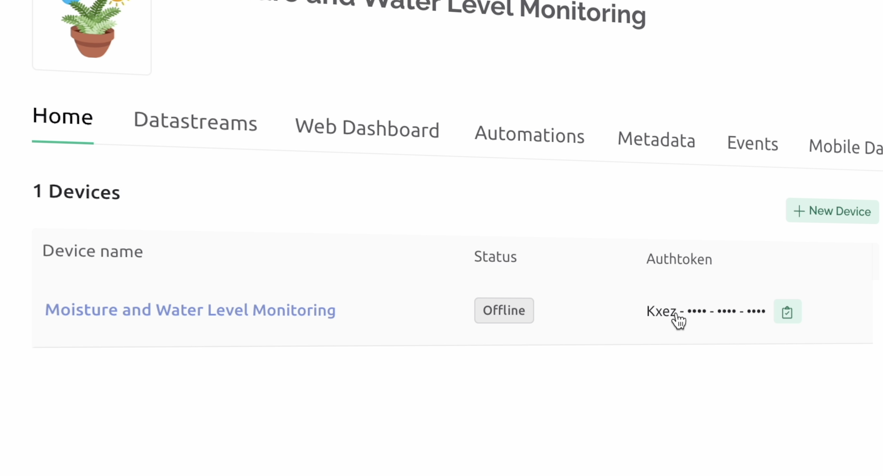Screen dimensions: 883x476
Task: Sort devices by Device name column
Action: [x=92, y=251]
